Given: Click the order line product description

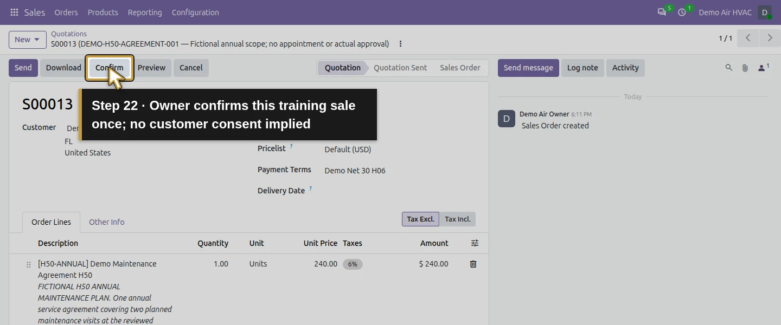Looking at the screenshot, I should coord(97,269).
